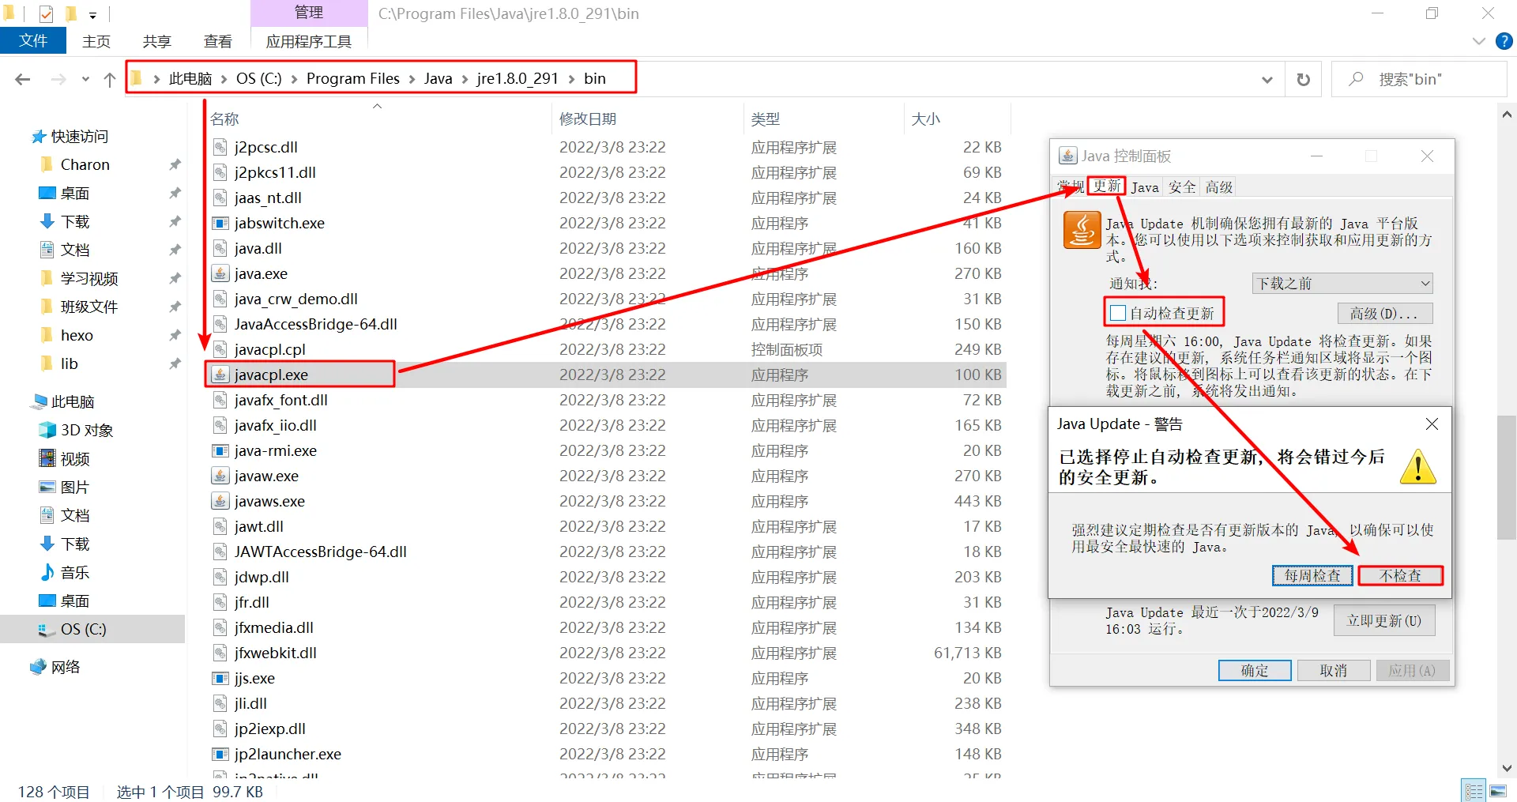Refresh the bin folder listing
Screen dimensions: 1517x802
pos(1304,79)
